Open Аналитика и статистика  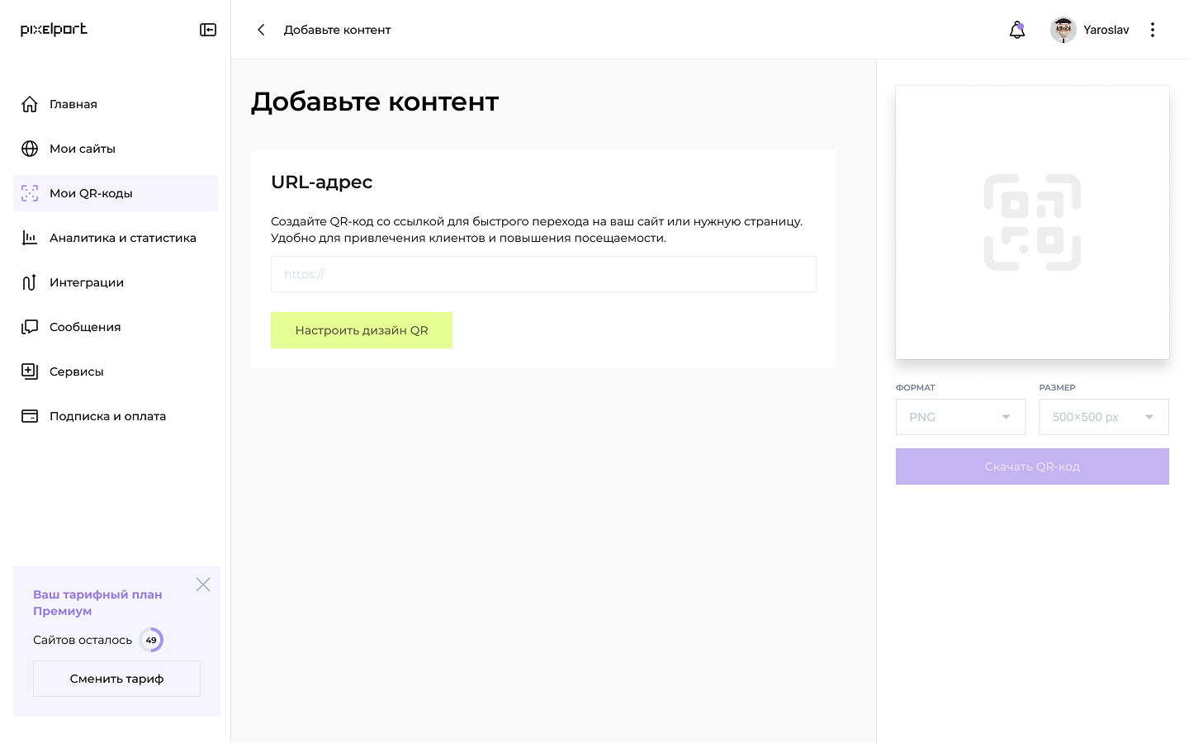tap(122, 238)
